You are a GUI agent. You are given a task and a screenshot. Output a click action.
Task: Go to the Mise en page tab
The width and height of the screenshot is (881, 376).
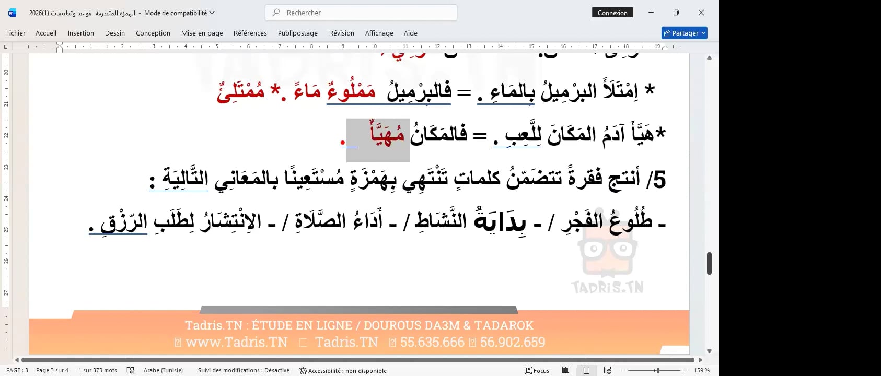click(202, 33)
